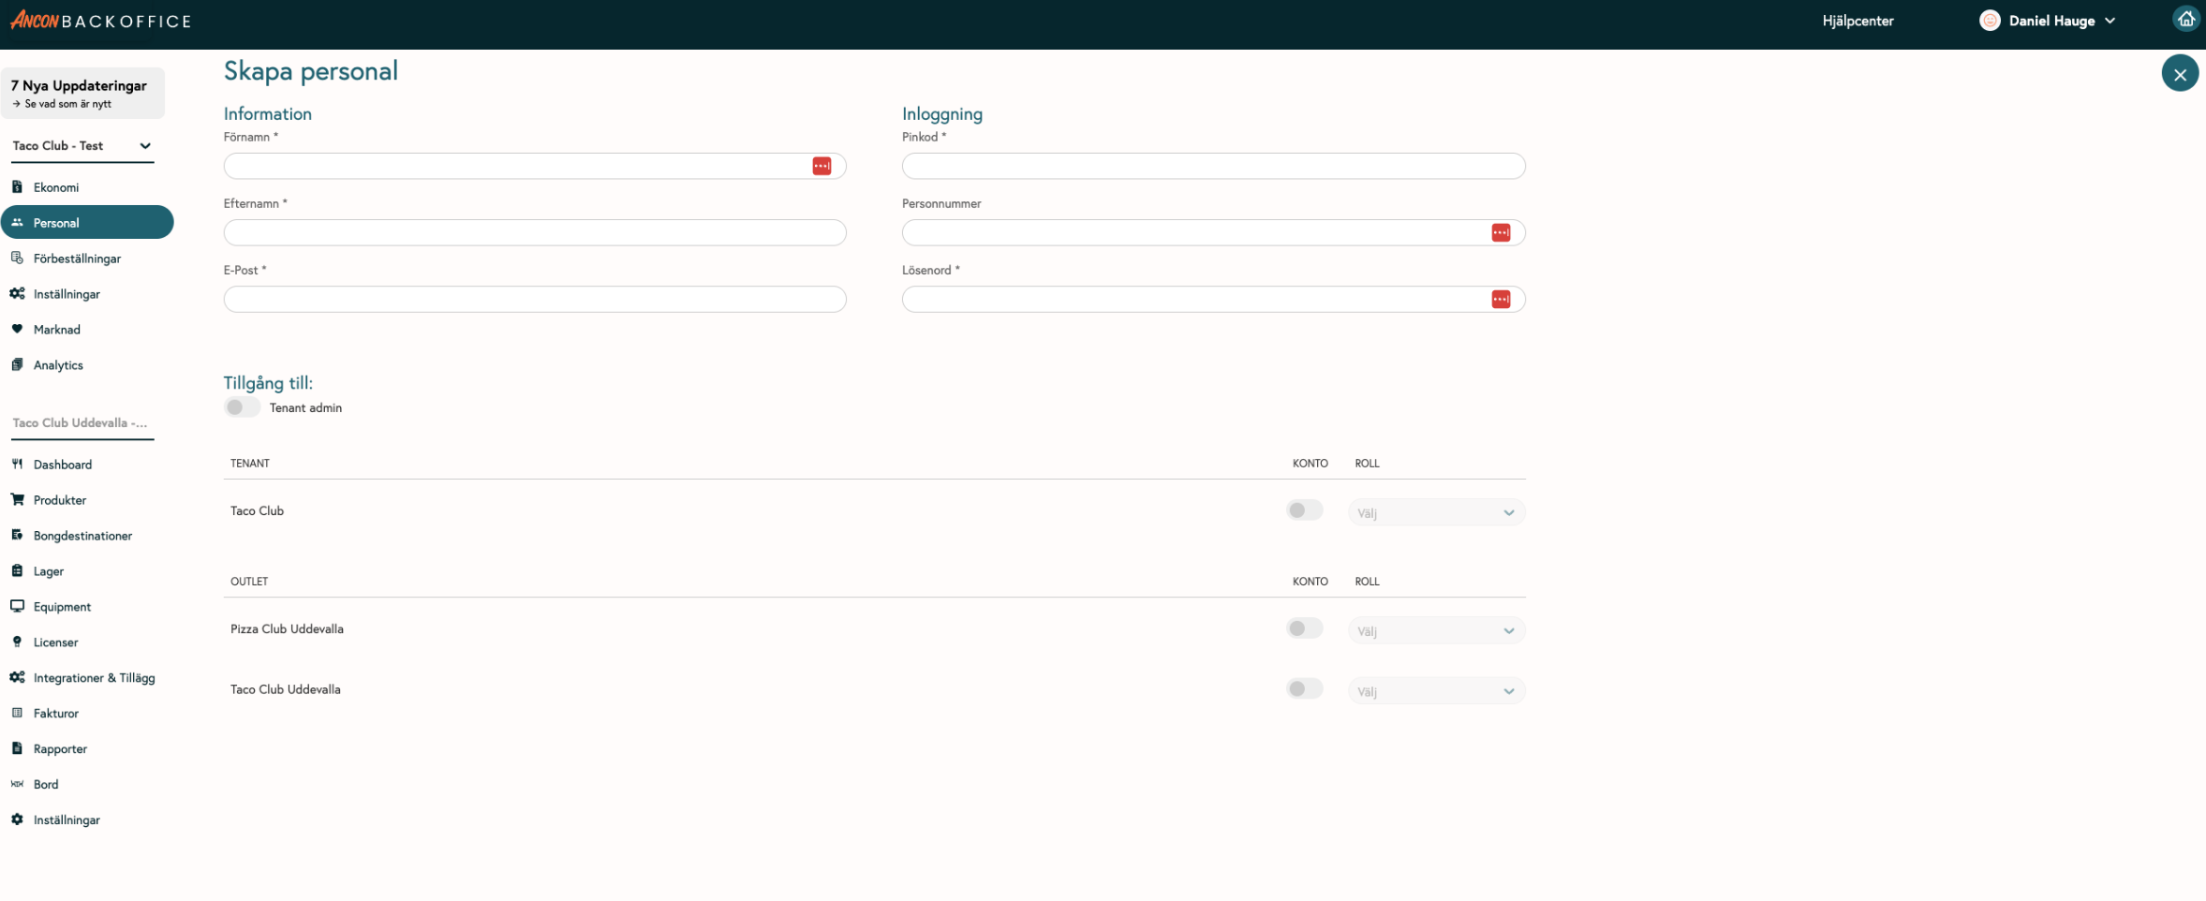This screenshot has height=901, width=2206.
Task: Click the Produkter cart icon
Action: [x=17, y=500]
